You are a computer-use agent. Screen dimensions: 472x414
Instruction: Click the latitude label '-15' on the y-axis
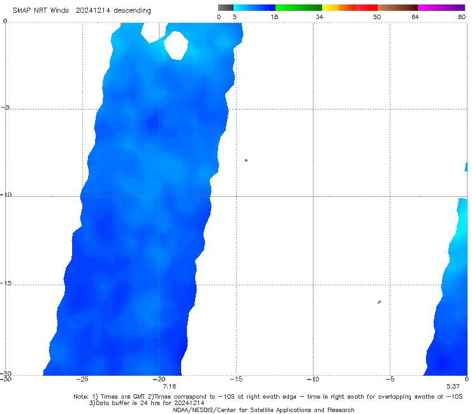(x=6, y=283)
